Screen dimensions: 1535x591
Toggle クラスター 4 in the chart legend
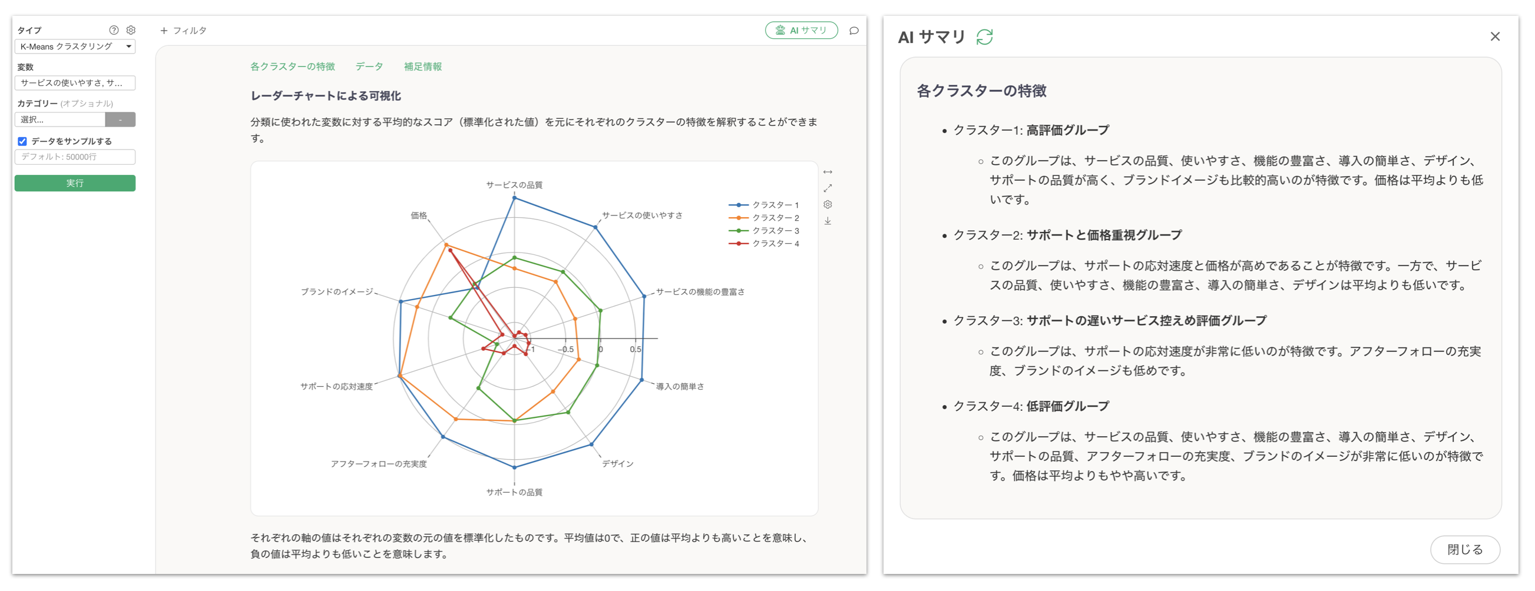tap(763, 244)
